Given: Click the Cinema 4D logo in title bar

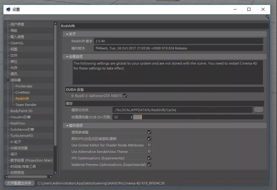Looking at the screenshot, I should tap(8, 9).
